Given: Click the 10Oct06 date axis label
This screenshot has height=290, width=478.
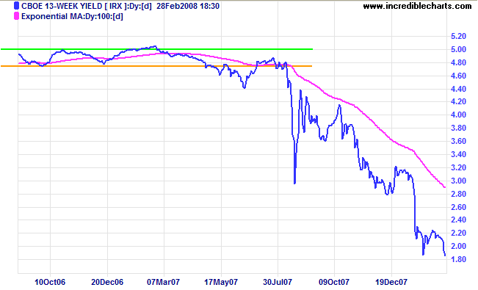Looking at the screenshot, I should tap(50, 282).
